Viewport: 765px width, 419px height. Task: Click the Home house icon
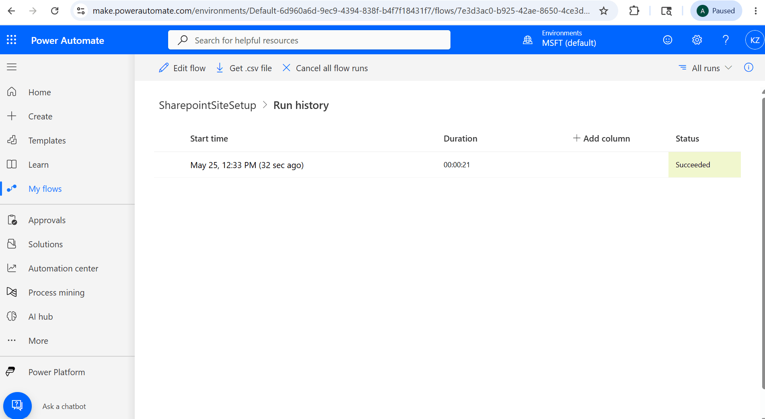pos(12,92)
